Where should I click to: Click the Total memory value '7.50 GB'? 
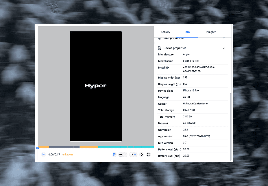click(187, 117)
